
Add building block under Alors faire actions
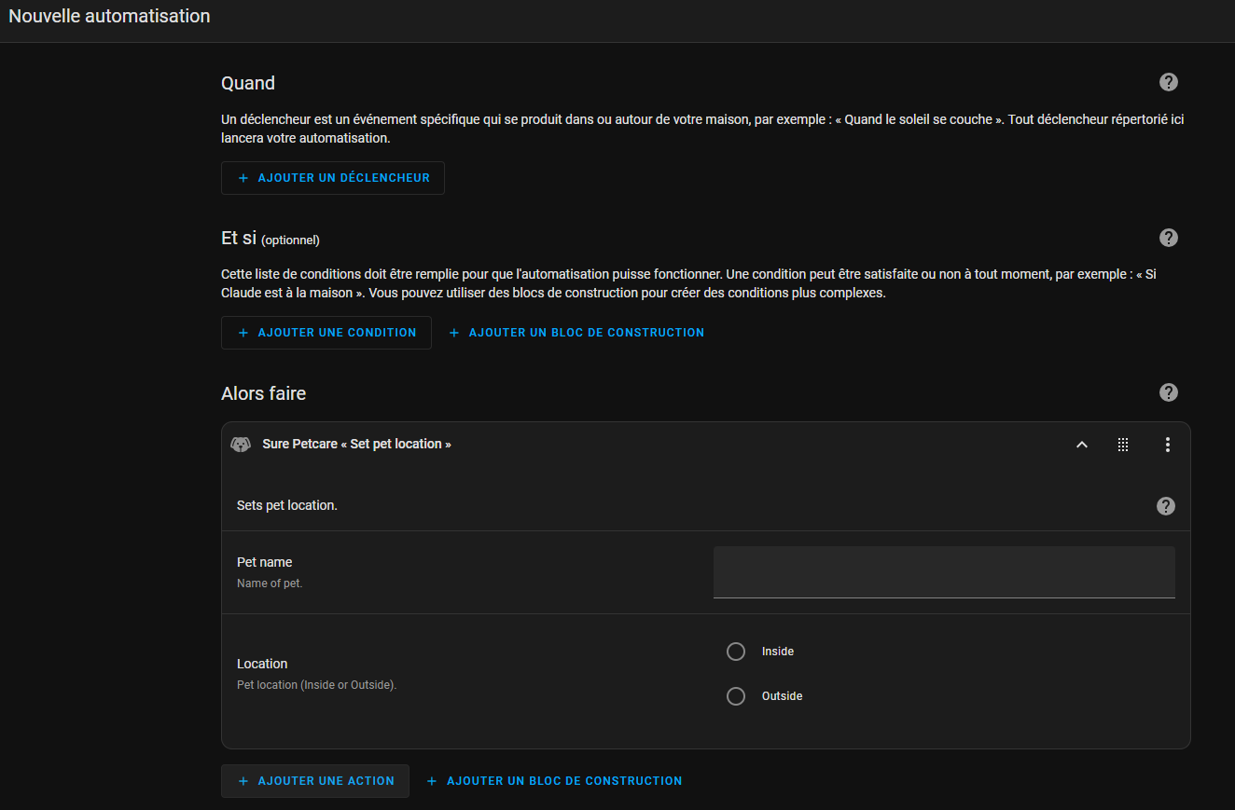(554, 781)
